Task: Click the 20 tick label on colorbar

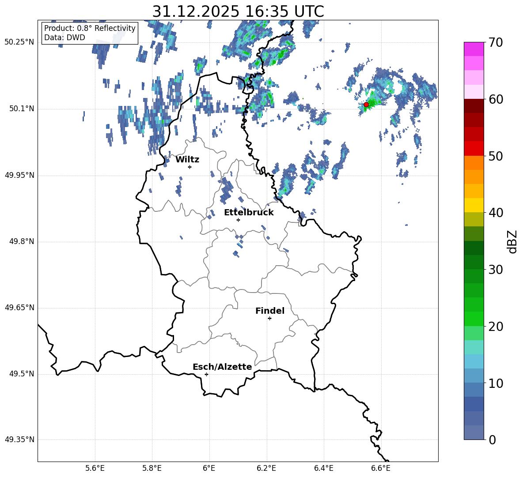Action: pos(496,327)
